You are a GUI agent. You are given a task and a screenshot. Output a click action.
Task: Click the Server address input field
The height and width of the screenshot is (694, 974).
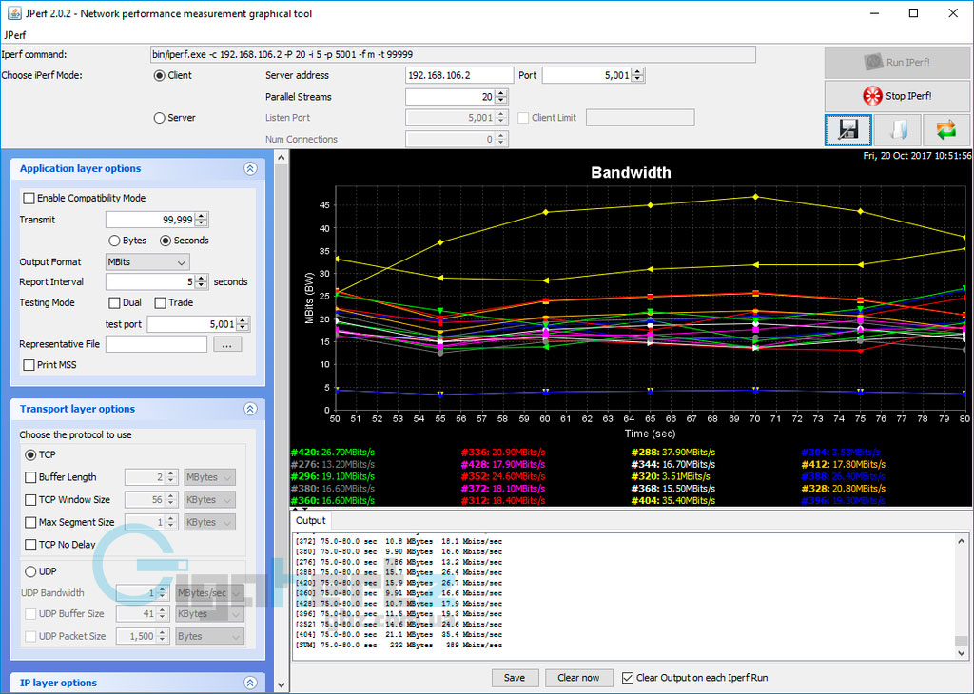point(458,75)
